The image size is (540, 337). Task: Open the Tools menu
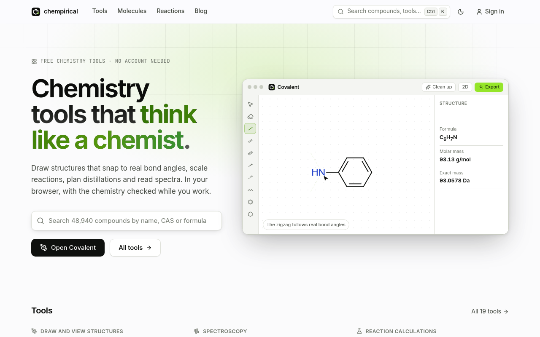coord(100,11)
